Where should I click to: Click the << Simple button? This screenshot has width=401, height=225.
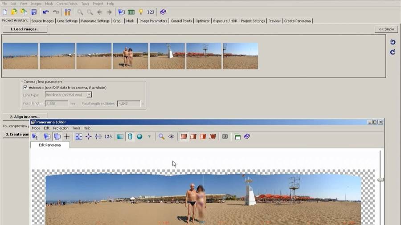[386, 29]
